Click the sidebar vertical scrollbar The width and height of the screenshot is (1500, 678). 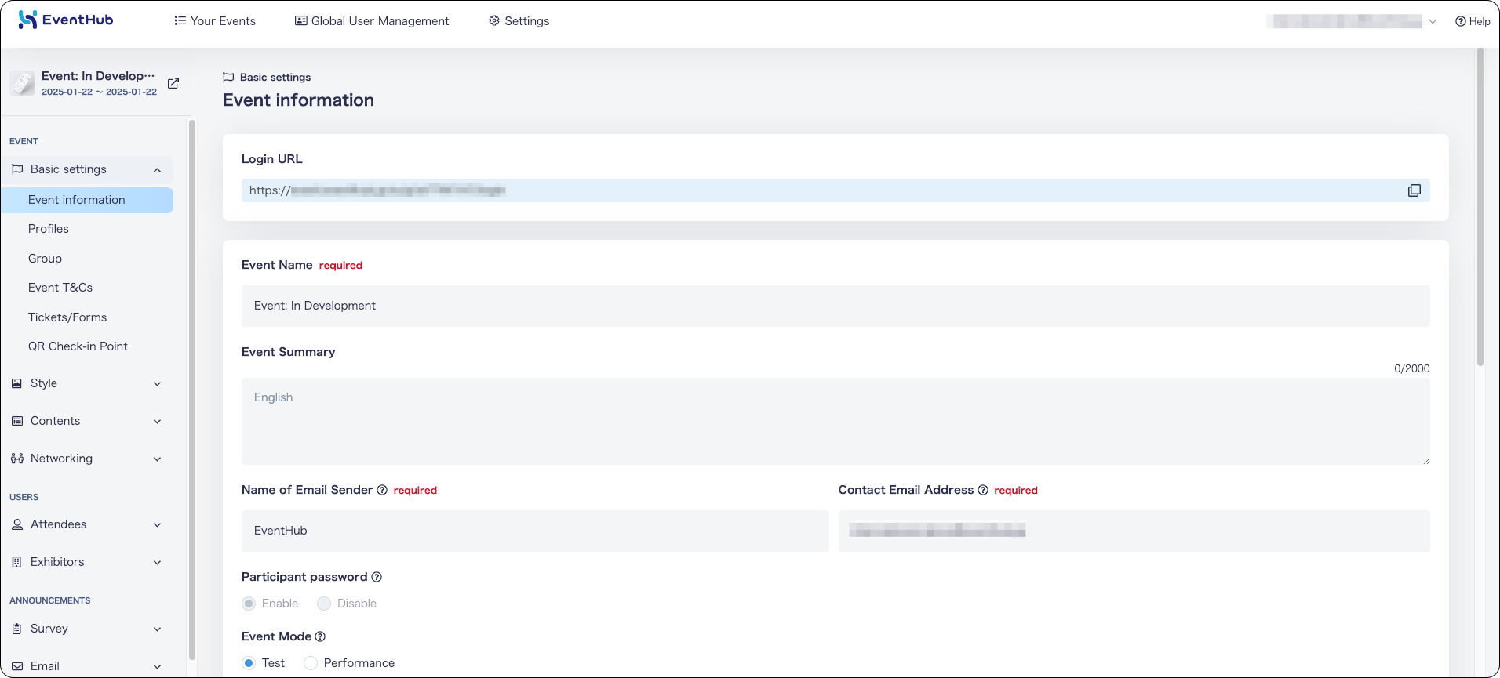point(192,390)
